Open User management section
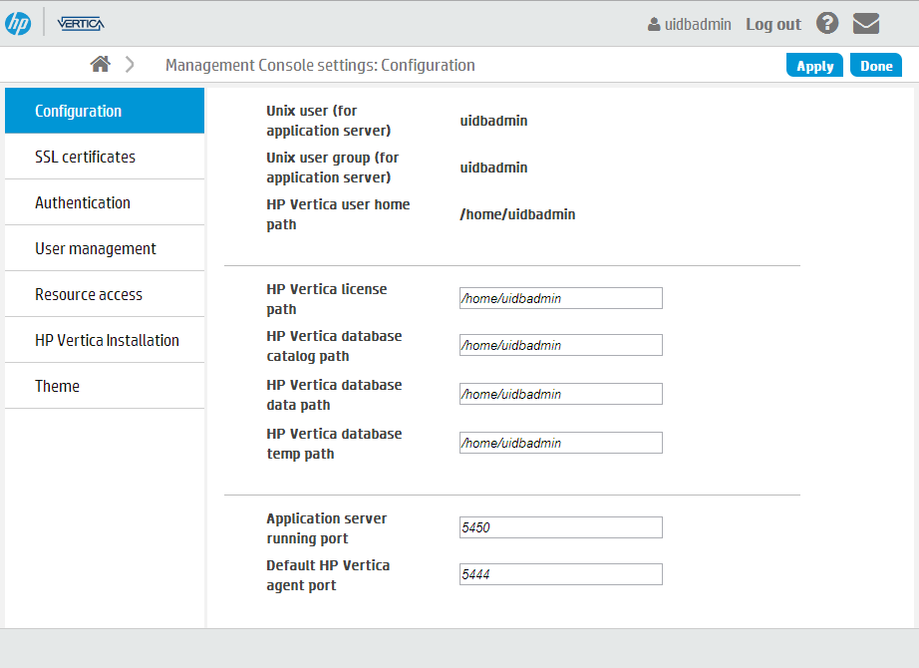The width and height of the screenshot is (919, 668). 105,248
